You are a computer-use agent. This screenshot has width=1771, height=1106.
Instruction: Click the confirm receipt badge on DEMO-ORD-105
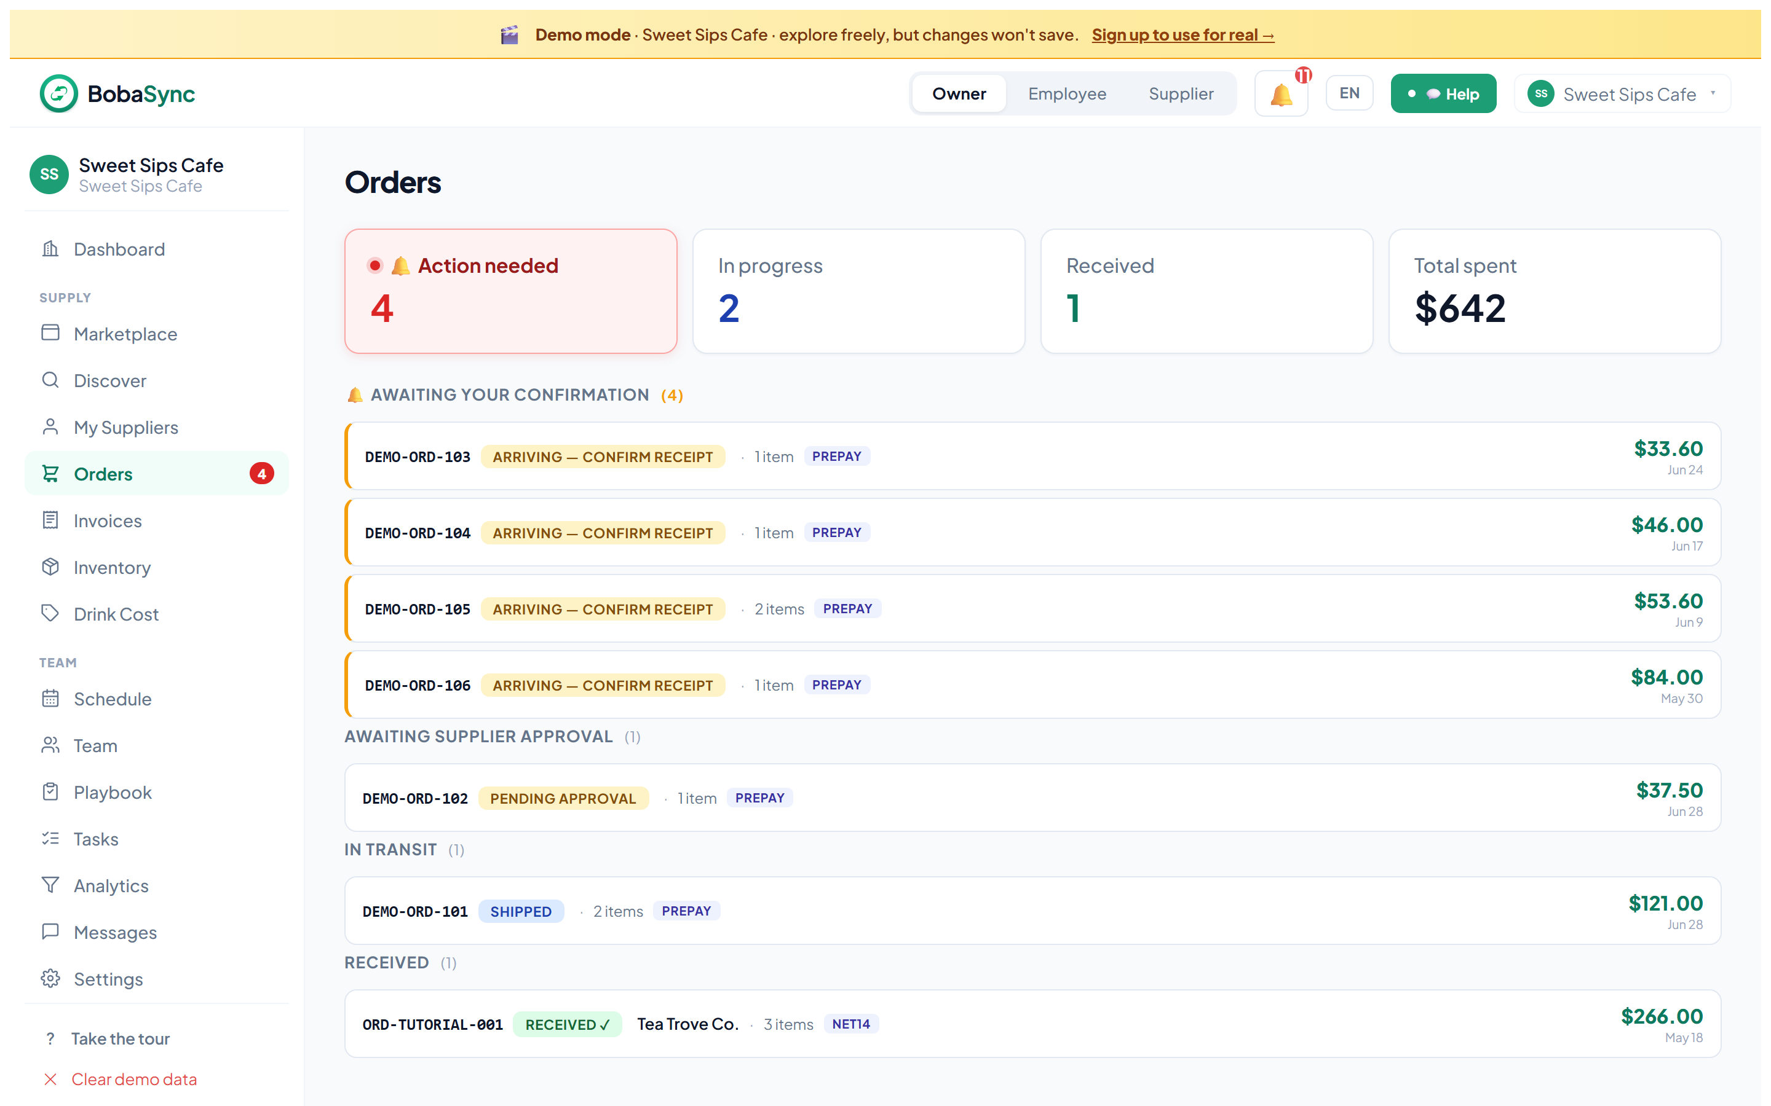(x=603, y=610)
